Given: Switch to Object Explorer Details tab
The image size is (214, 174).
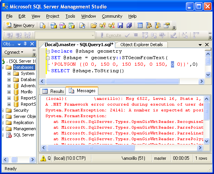Looking at the screenshot, I should click(141, 45).
